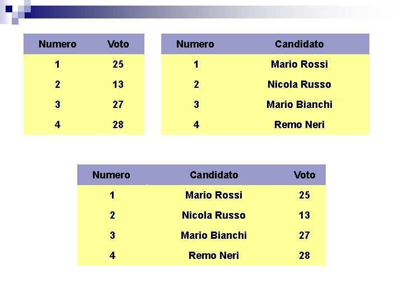The width and height of the screenshot is (403, 302).
Task: Click Remo Neri in the top-right table
Action: pos(299,125)
